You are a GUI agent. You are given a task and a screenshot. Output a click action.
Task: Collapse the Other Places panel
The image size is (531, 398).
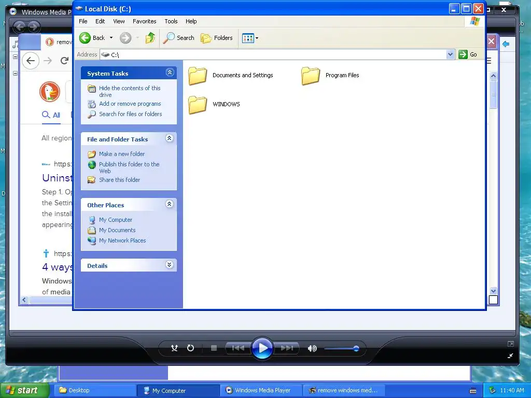[170, 204]
